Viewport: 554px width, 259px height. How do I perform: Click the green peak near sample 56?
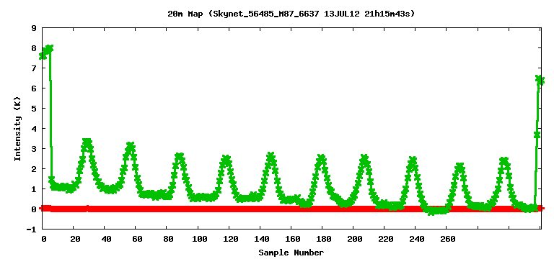(x=131, y=146)
